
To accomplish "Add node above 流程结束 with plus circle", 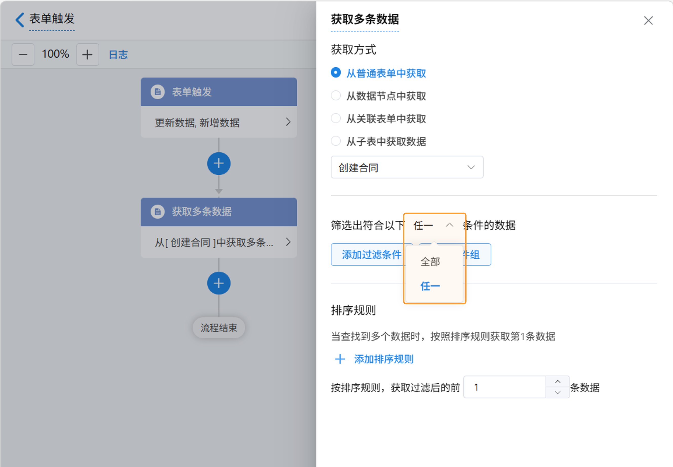I will tap(219, 283).
